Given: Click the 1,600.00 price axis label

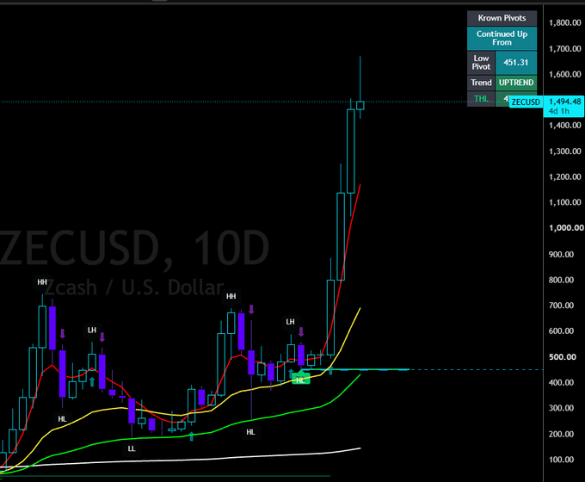Looking at the screenshot, I should coord(565,74).
